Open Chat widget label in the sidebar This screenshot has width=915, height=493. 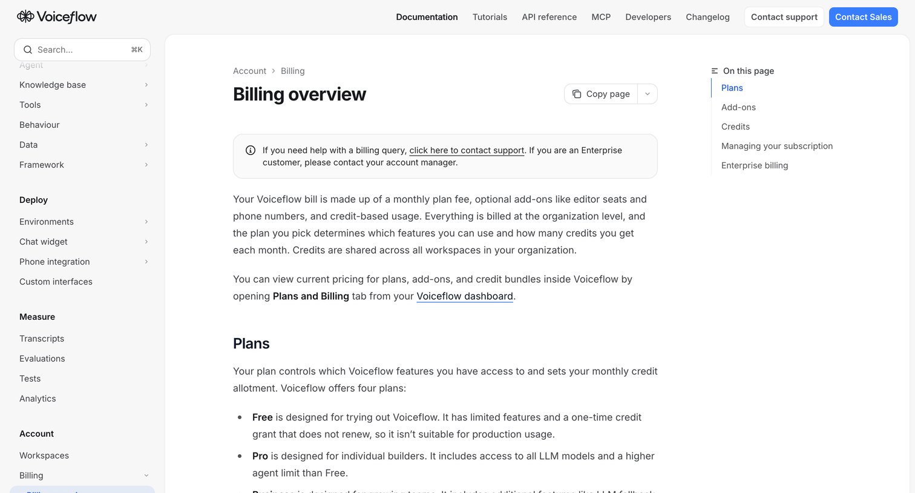click(44, 242)
